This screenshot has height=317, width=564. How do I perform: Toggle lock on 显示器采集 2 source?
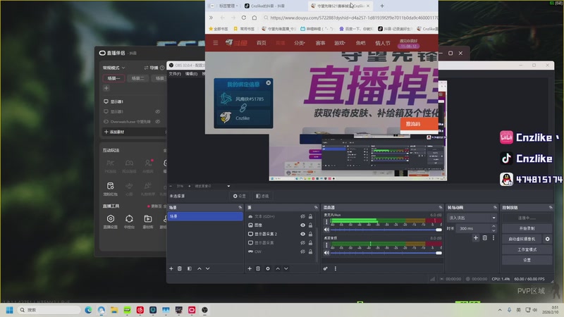click(310, 234)
